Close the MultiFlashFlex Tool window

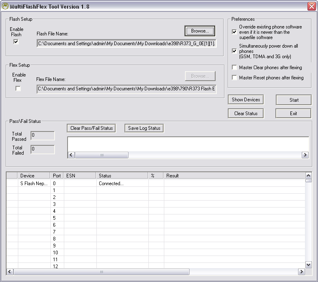tap(311, 6)
